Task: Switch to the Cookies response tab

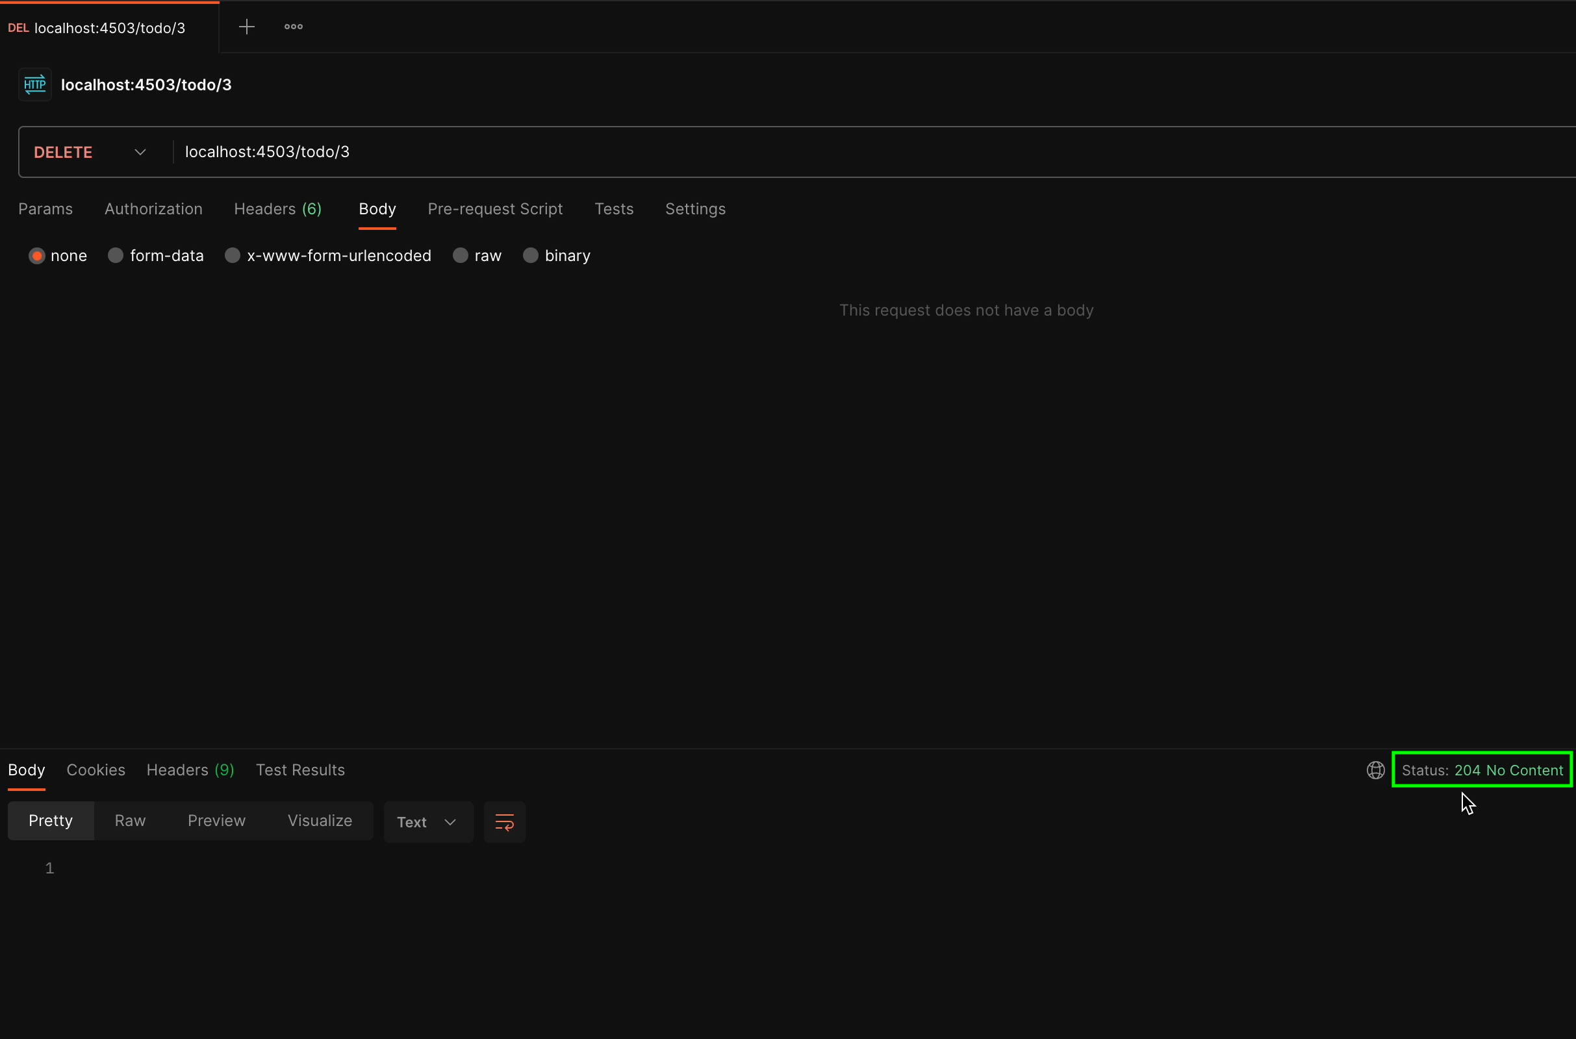Action: click(x=95, y=770)
